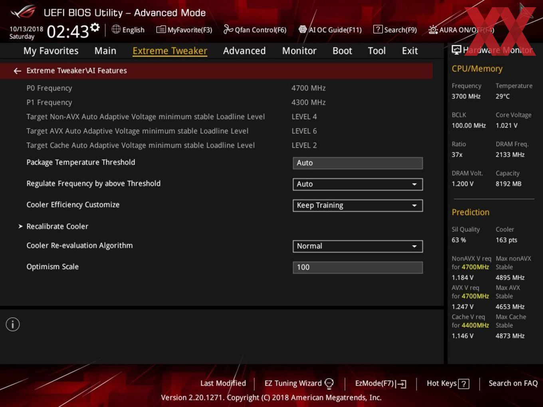Open the Monitor tab
Viewport: 543px width, 407px height.
(299, 51)
